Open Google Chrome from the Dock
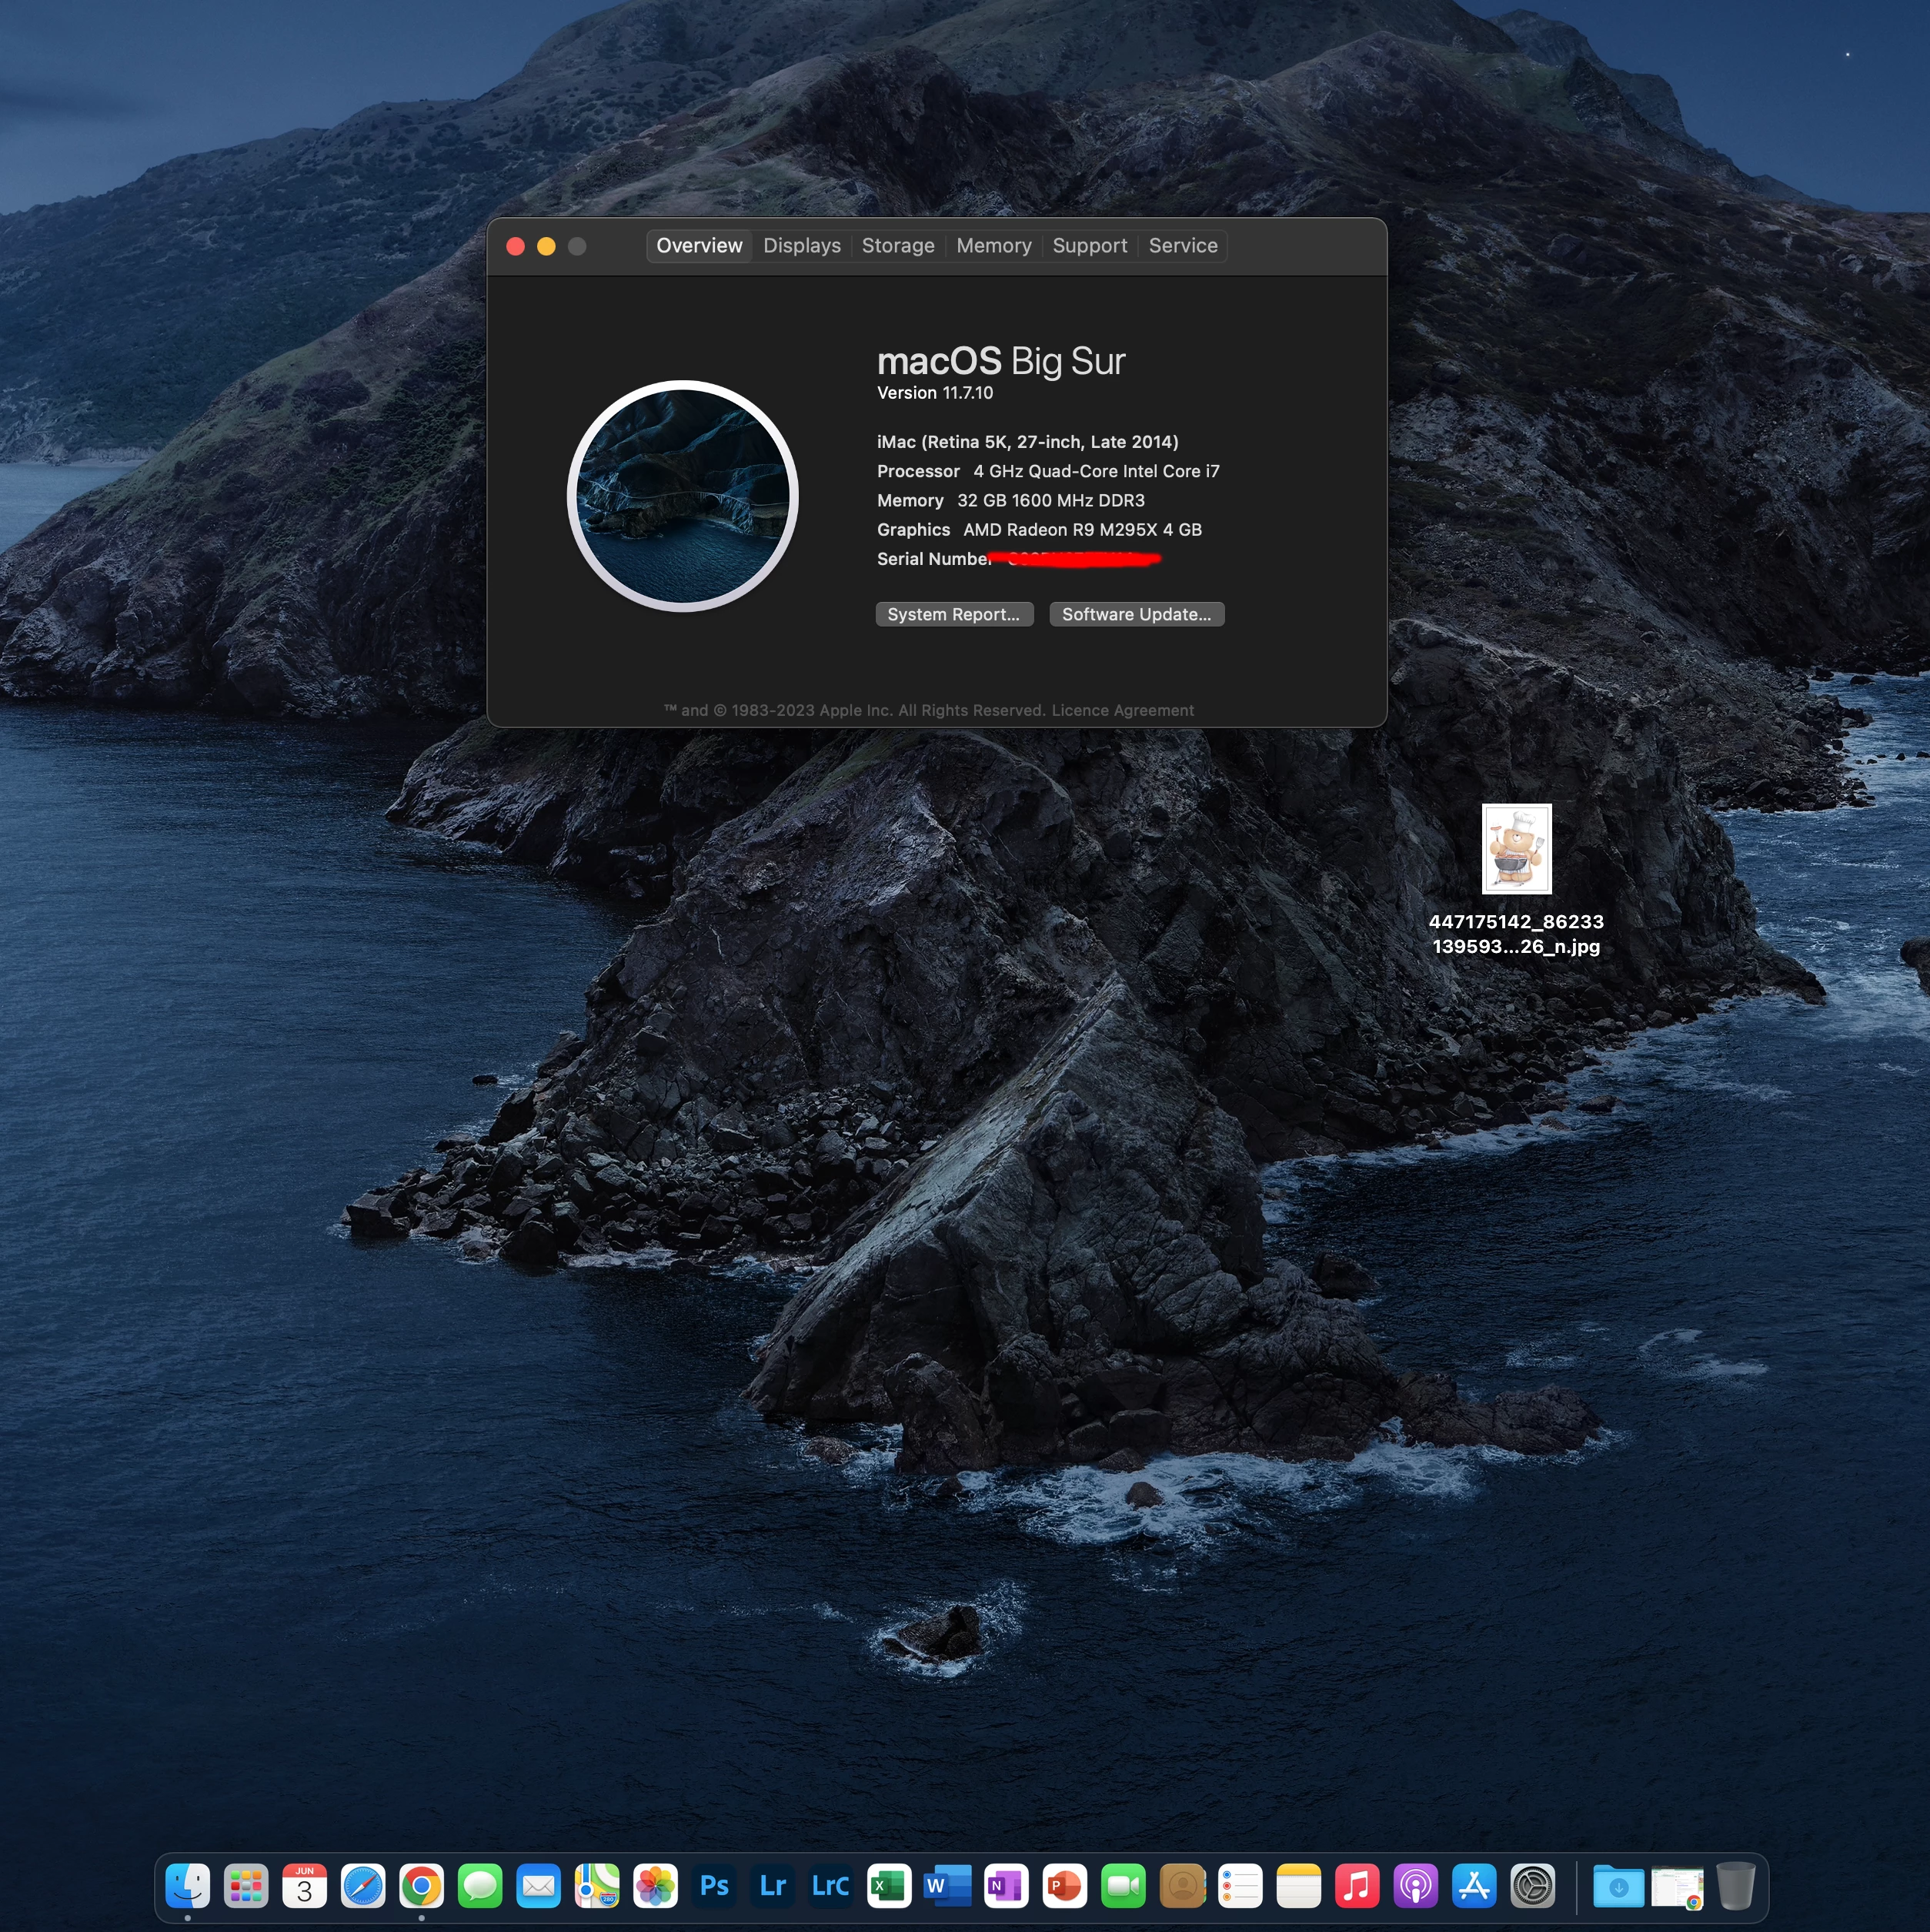Screen dimensions: 1930x1932 coord(421,1886)
